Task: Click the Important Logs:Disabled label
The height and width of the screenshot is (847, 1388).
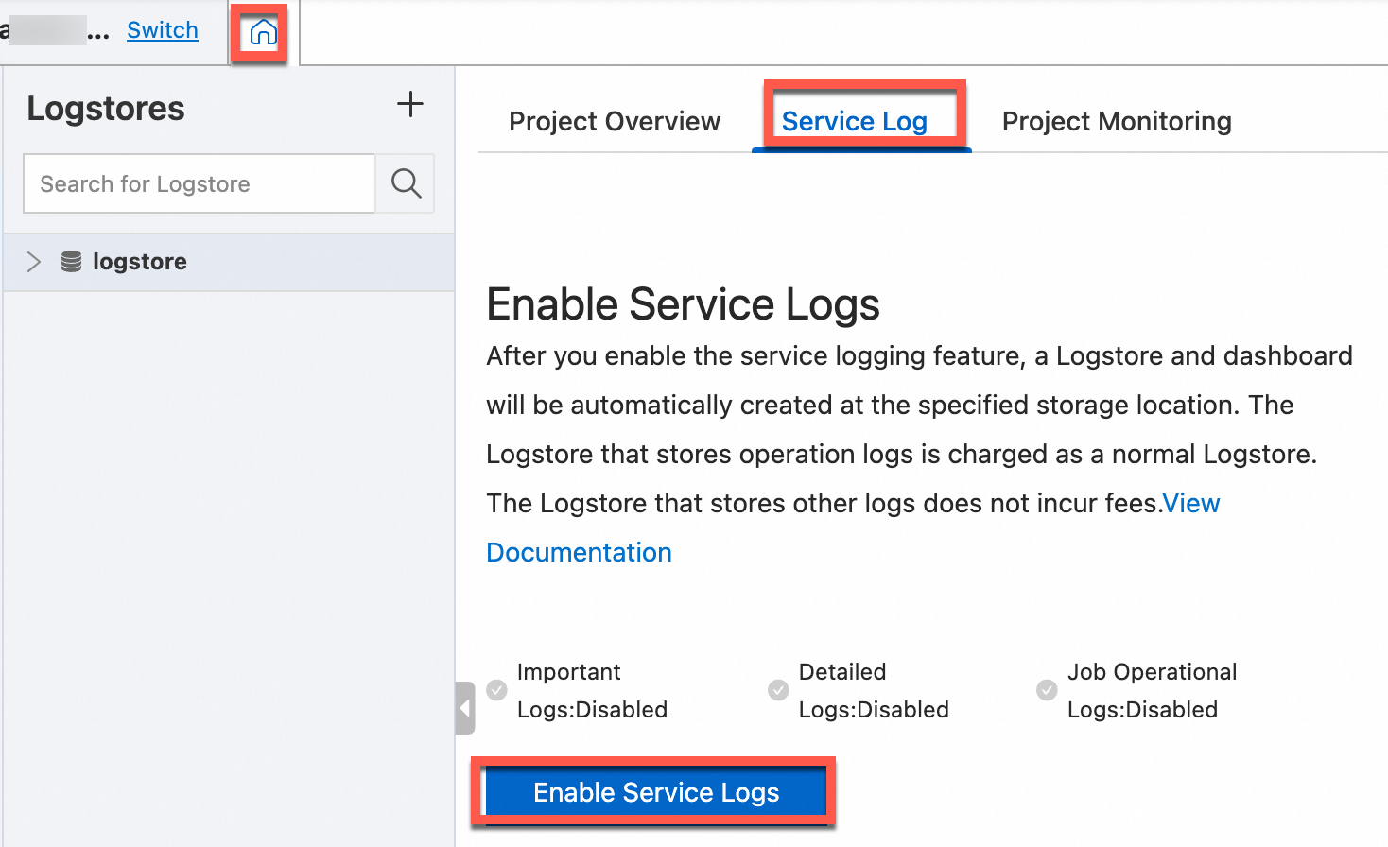Action: (592, 691)
